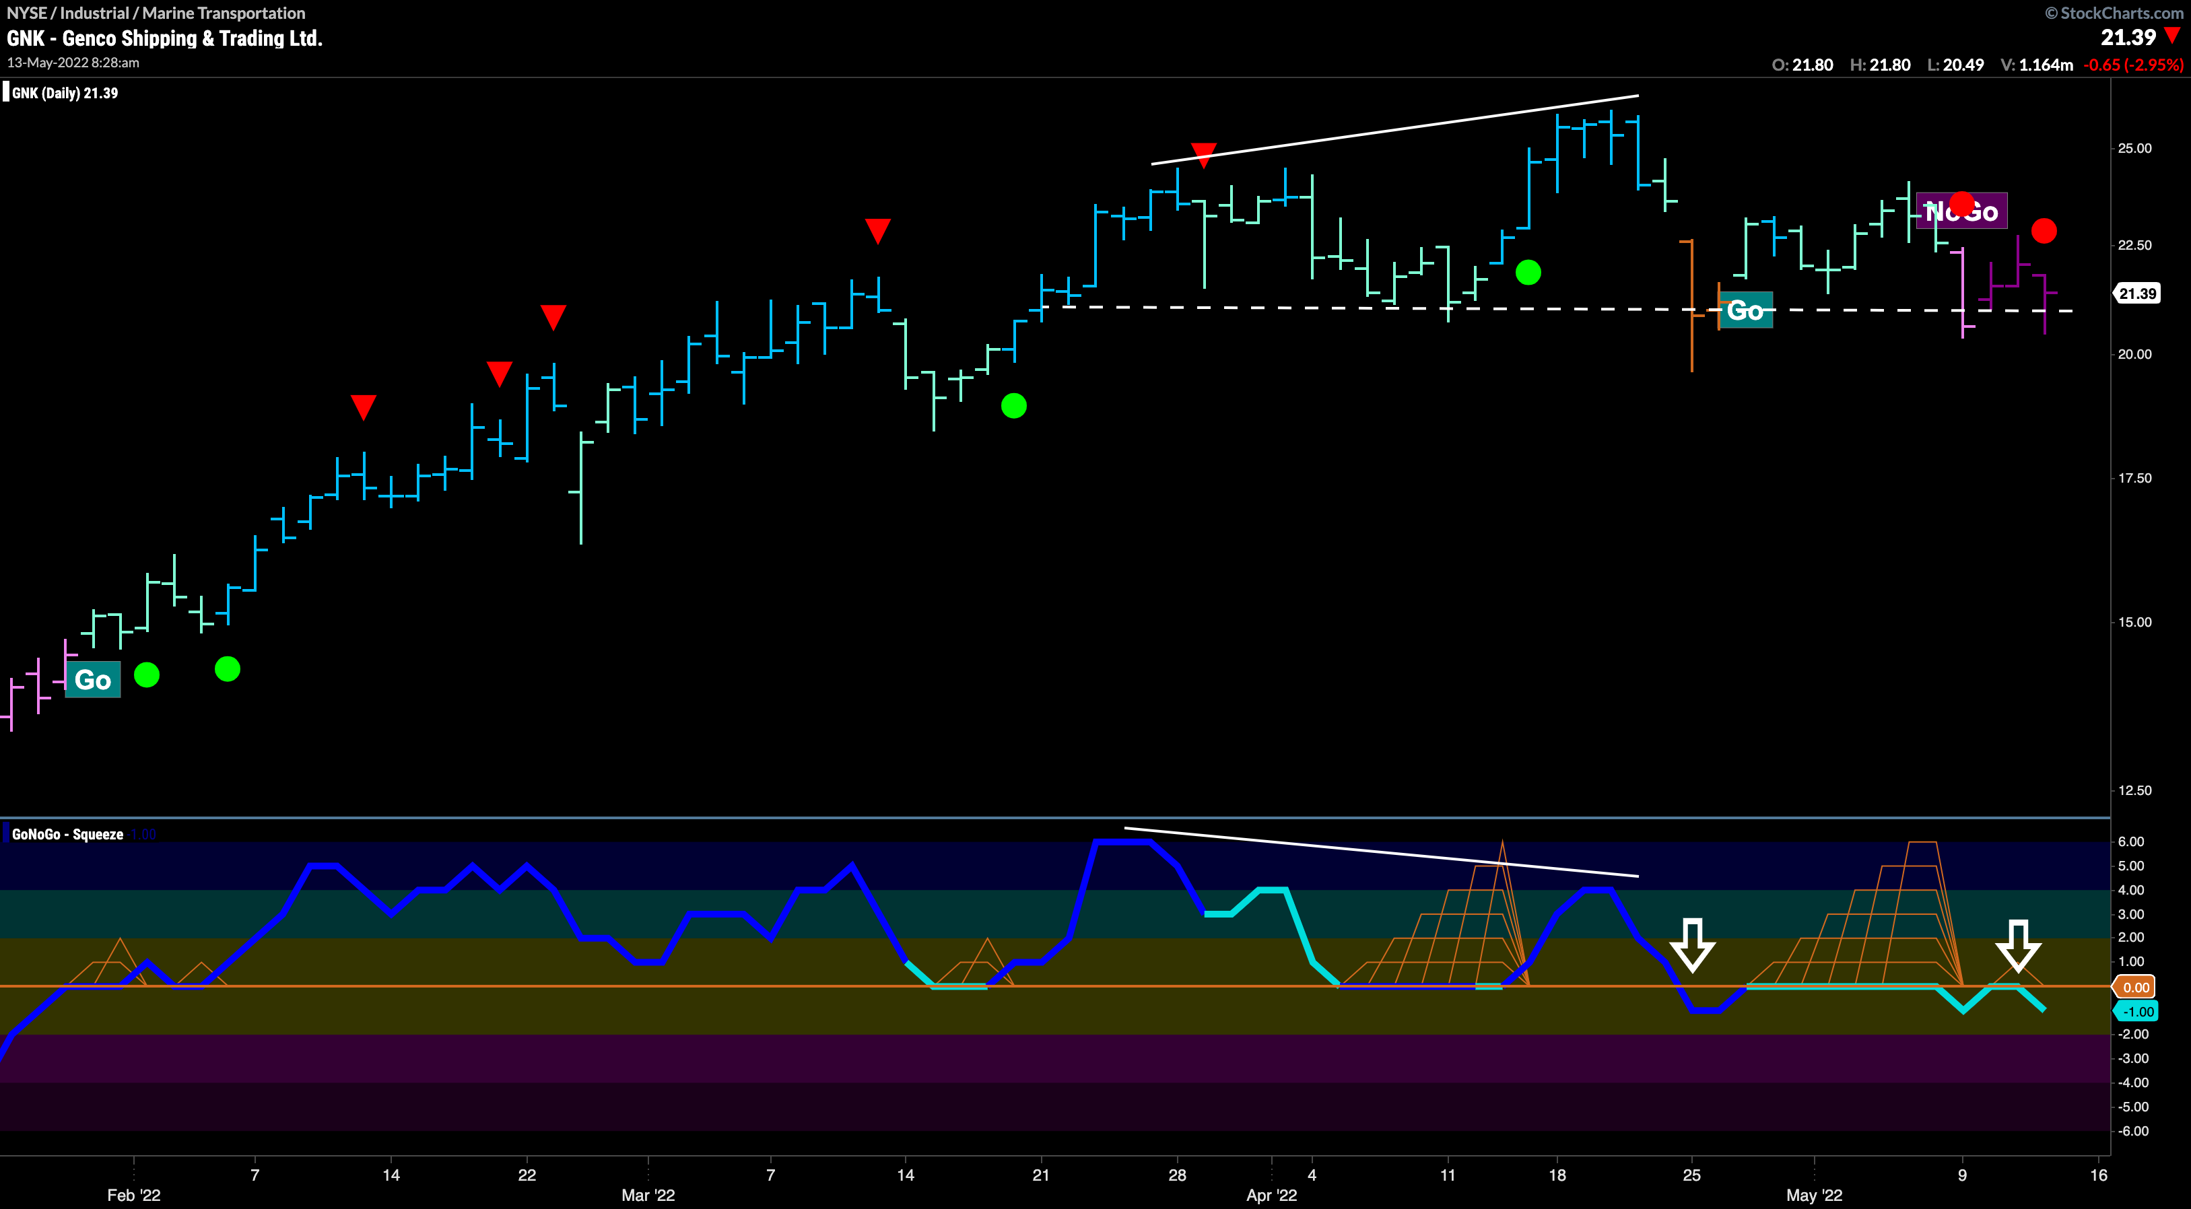Click the 6.00 oscillator axis label

(x=2130, y=841)
